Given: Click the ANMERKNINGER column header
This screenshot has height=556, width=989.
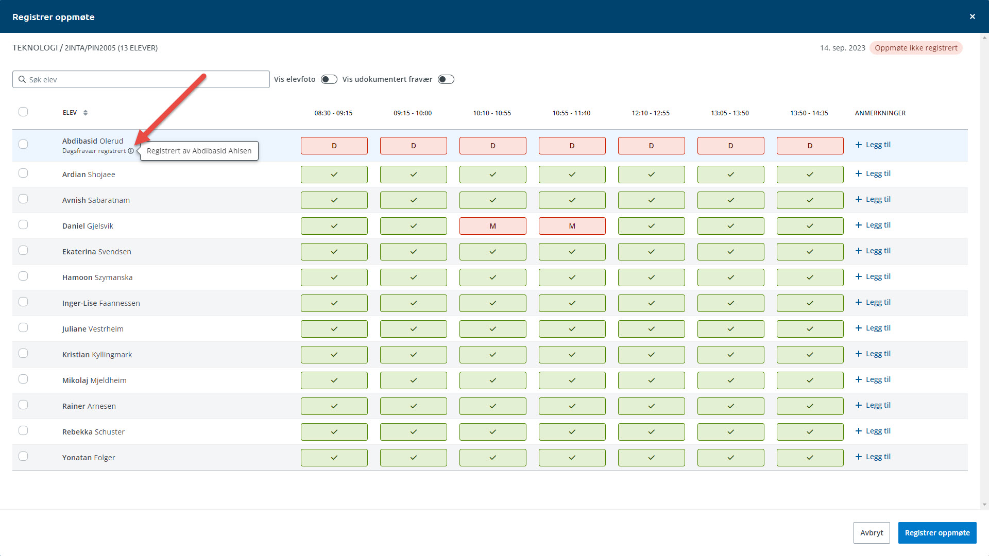Looking at the screenshot, I should click(x=880, y=113).
